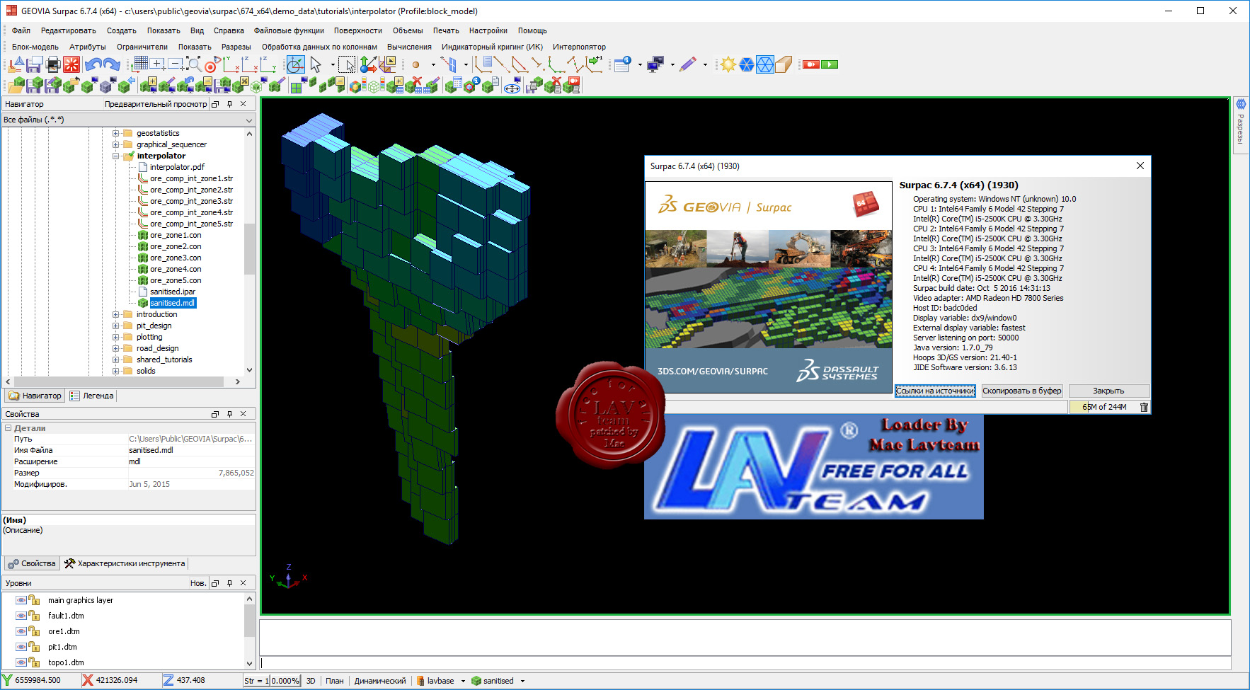Image resolution: width=1250 pixels, height=690 pixels.
Task: Collapse the interpolator folder
Action: pos(116,156)
